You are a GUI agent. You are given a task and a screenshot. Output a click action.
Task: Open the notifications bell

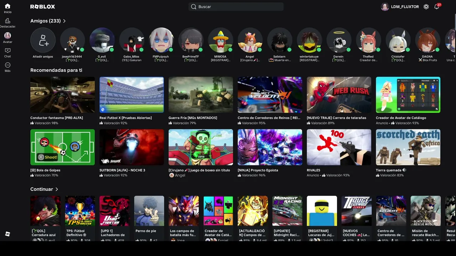coord(437,7)
